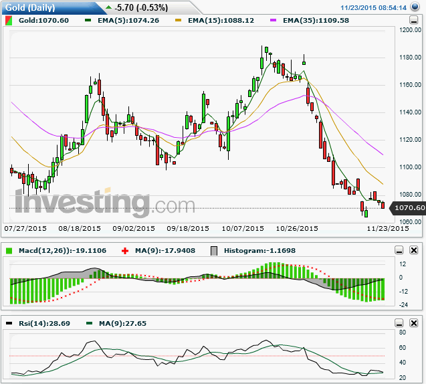Click the Rsi(14):28.69 label
426x384 pixels.
[x=44, y=323]
